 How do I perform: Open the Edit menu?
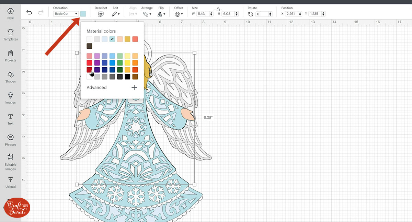point(116,14)
